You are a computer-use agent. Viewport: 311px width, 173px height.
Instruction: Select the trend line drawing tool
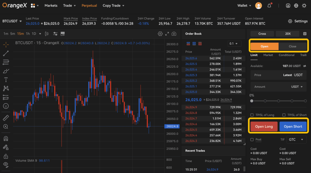[x=6, y=53]
